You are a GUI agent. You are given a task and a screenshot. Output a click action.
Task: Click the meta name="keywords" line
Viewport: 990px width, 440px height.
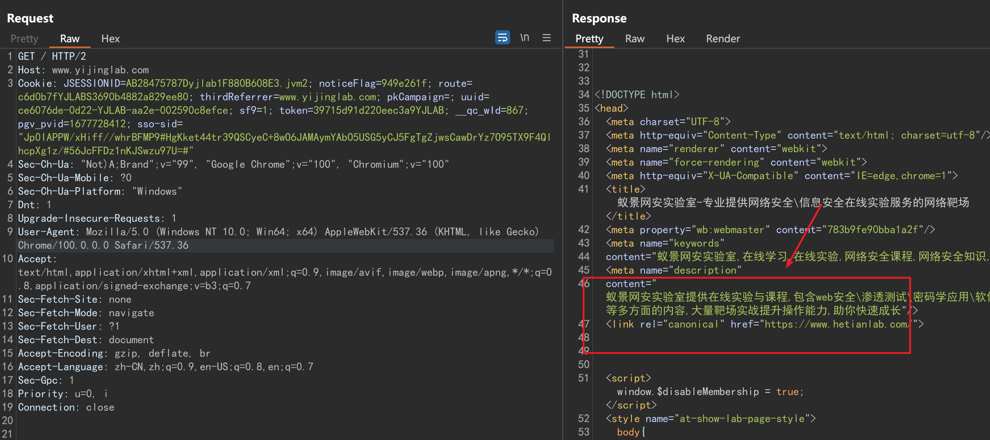point(665,243)
